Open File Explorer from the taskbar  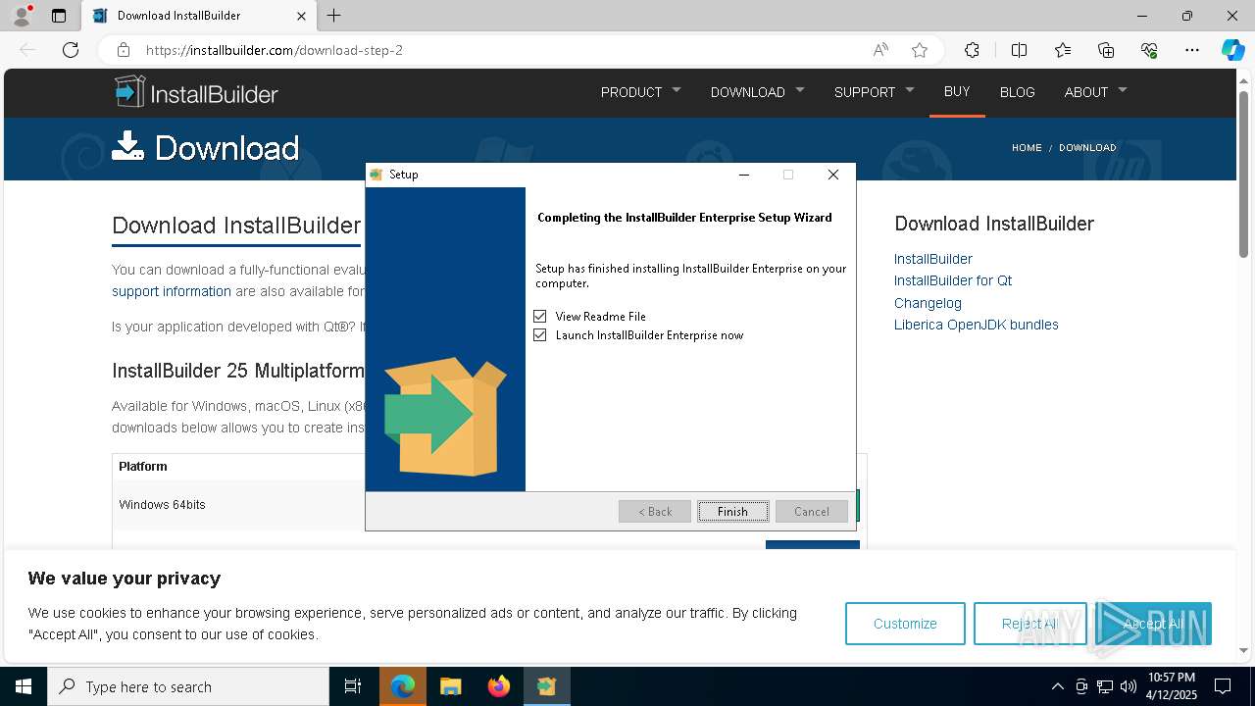pos(451,686)
